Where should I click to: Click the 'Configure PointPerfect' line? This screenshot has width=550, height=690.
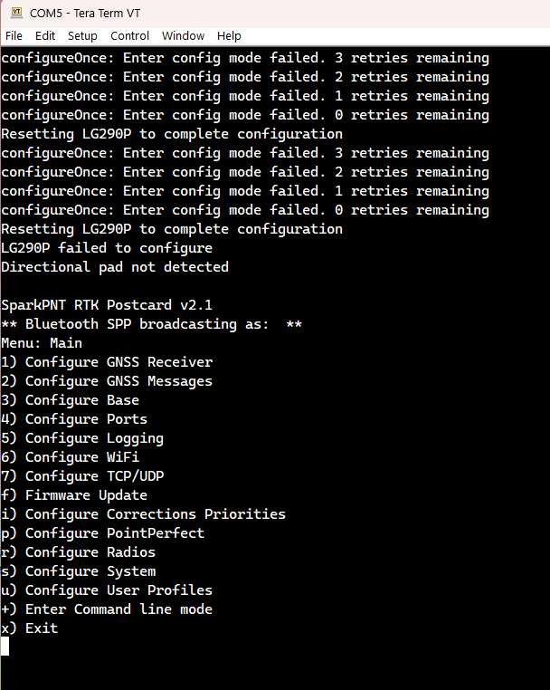[103, 533]
